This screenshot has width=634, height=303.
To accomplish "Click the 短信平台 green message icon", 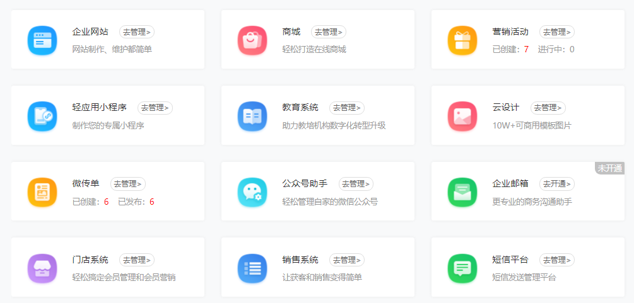I will pos(462,268).
